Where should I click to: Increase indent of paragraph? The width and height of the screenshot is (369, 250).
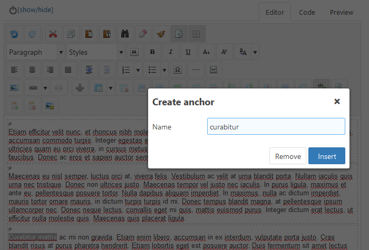(x=89, y=70)
